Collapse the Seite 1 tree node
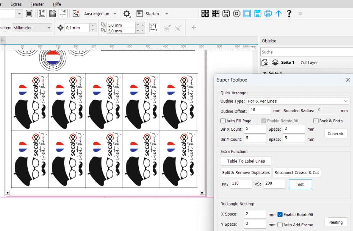Screen dimensions: 353x231 click(x=265, y=73)
